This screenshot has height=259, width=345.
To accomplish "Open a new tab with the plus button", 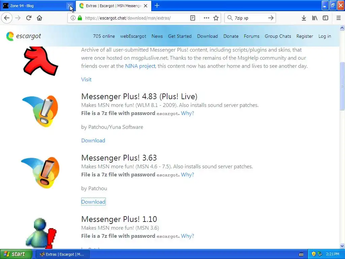I will (x=157, y=5).
